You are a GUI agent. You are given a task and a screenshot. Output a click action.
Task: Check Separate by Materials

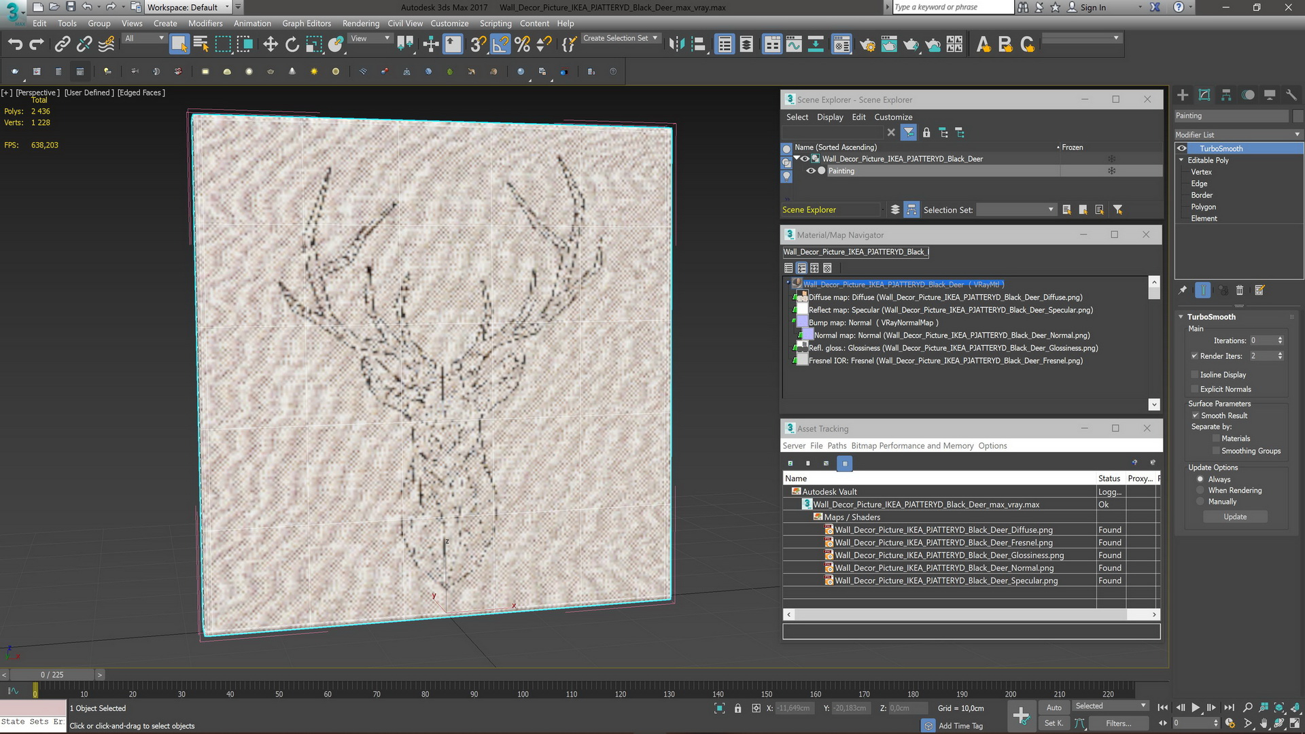pos(1216,439)
